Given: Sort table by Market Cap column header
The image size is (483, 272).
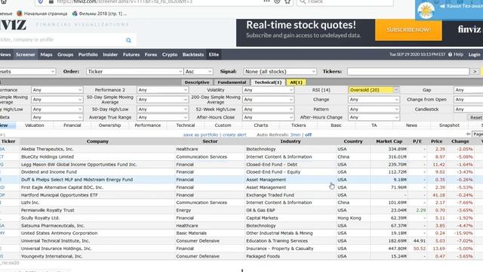Looking at the screenshot, I should pos(389,141).
